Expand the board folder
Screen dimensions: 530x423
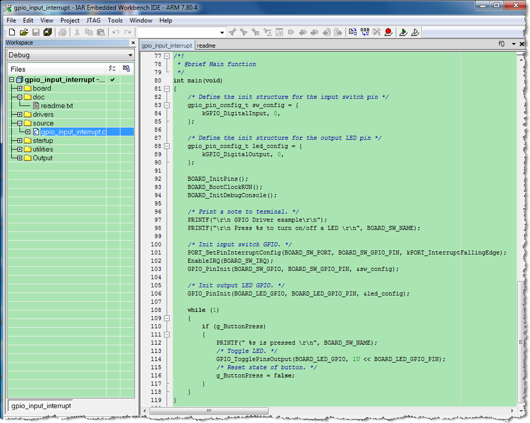pos(20,89)
